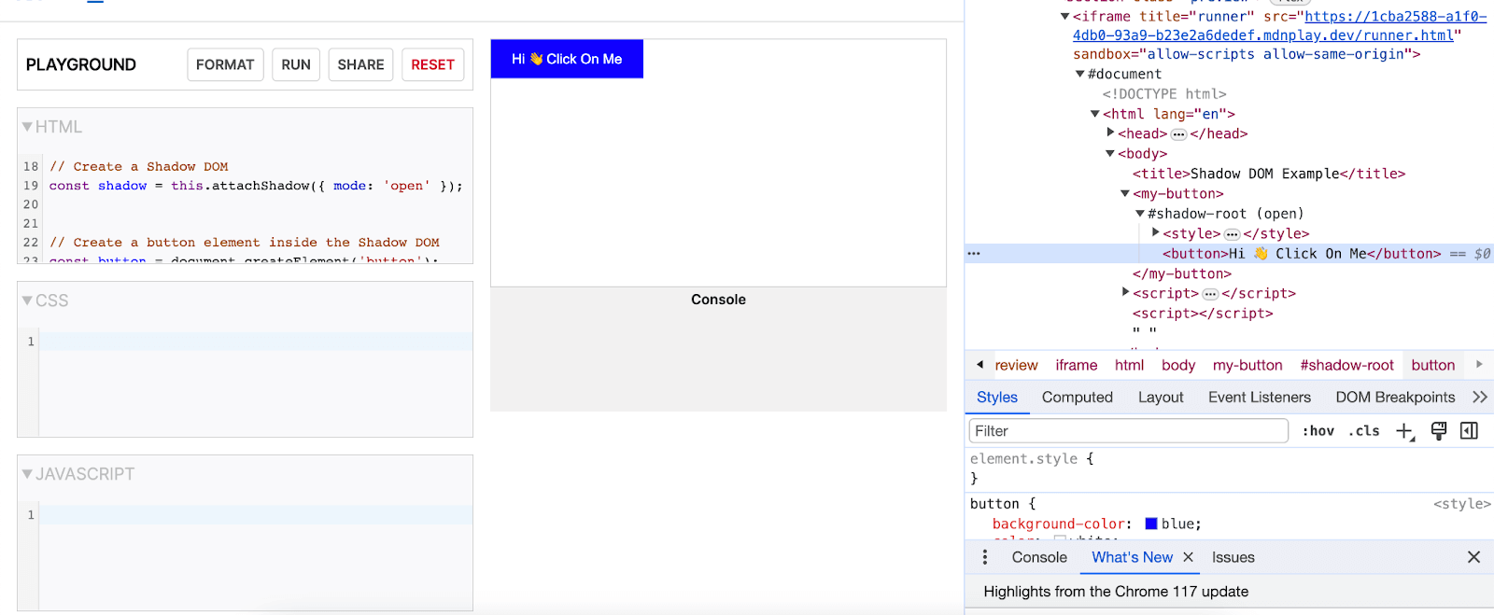Collapse the html lang="en" node

coord(1094,114)
